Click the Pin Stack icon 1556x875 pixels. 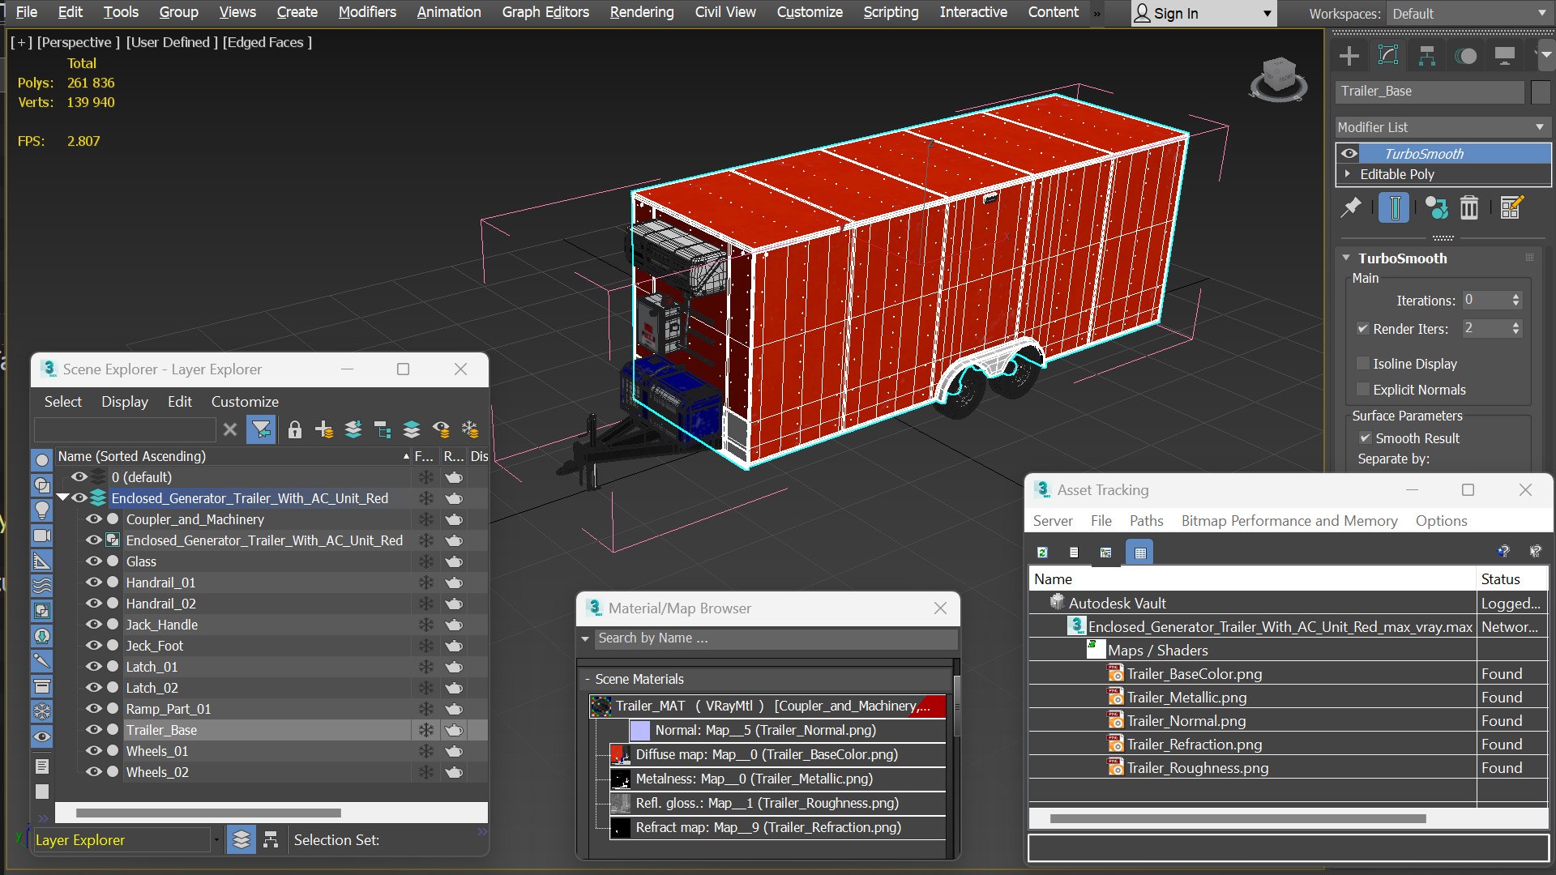pos(1351,208)
